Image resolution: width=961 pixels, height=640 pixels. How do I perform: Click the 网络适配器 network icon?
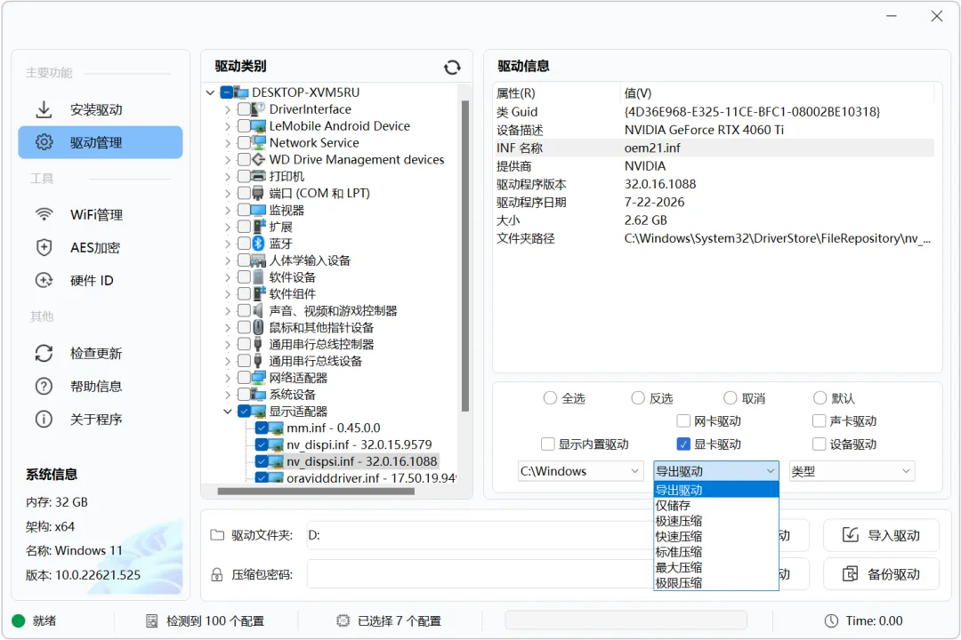click(x=259, y=377)
